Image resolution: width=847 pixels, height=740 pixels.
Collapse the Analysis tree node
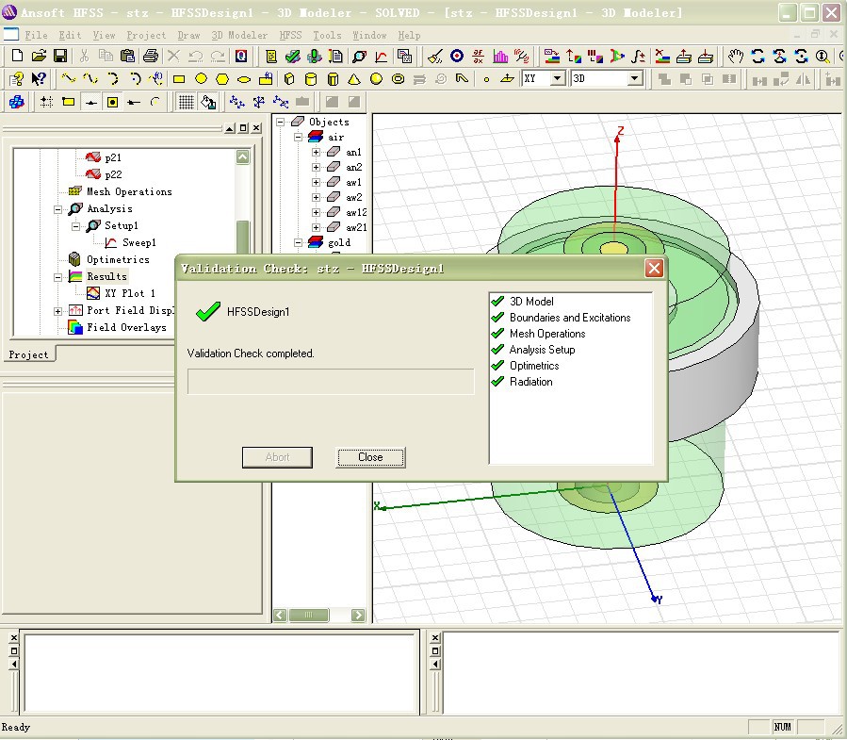[57, 209]
